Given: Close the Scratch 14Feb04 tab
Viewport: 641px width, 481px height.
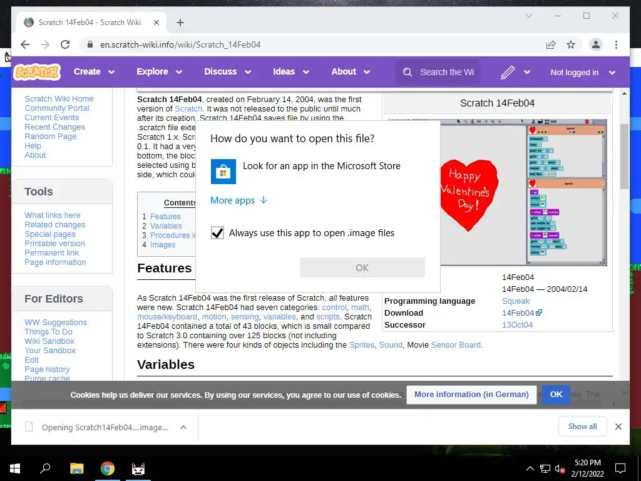Looking at the screenshot, I should tap(156, 23).
